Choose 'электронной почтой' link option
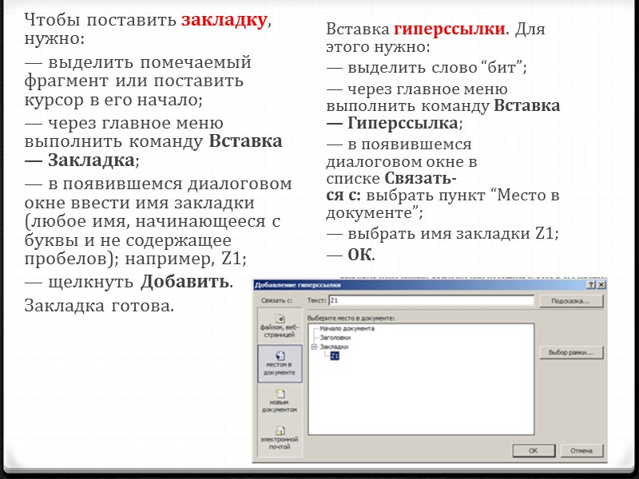Screen dimensions: 639x479 click(x=280, y=438)
